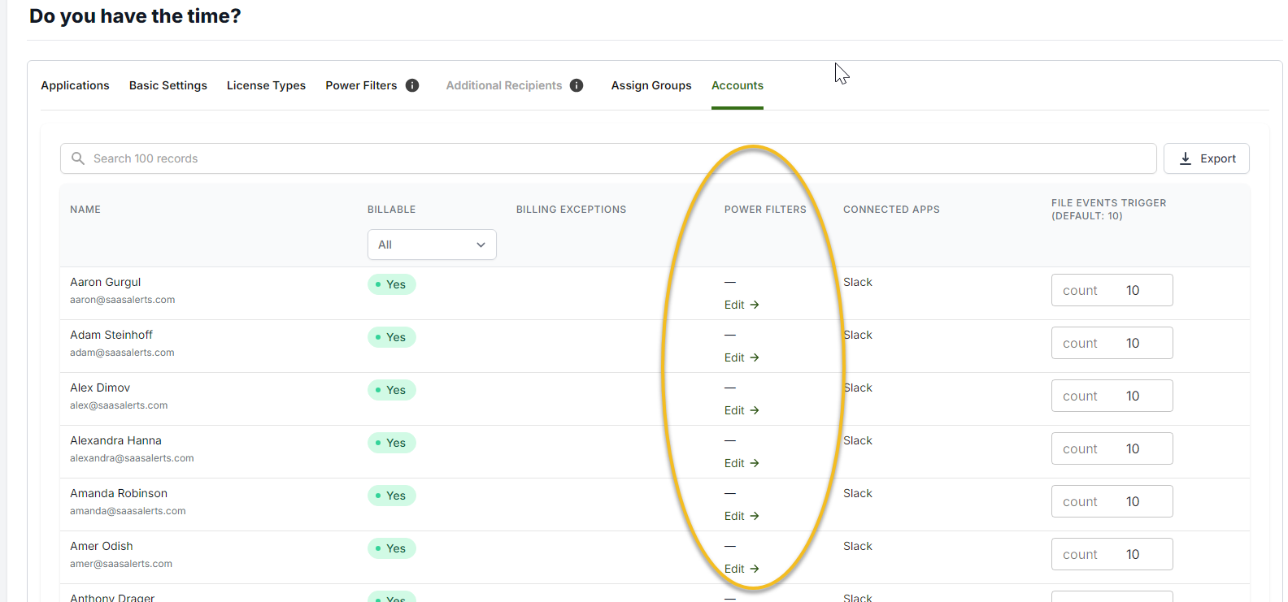Viewport: 1288px width, 602px height.
Task: Click the search magnifier icon
Action: tap(78, 158)
